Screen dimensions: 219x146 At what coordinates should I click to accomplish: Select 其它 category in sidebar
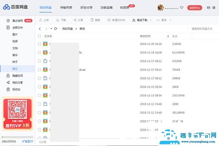15,69
